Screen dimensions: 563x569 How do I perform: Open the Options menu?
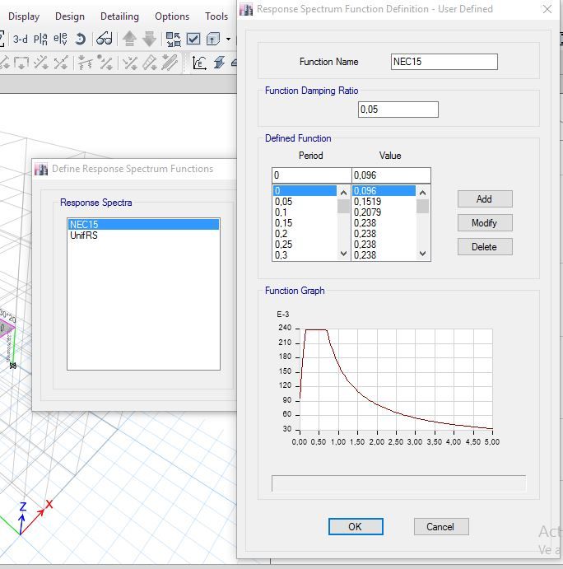pos(172,16)
